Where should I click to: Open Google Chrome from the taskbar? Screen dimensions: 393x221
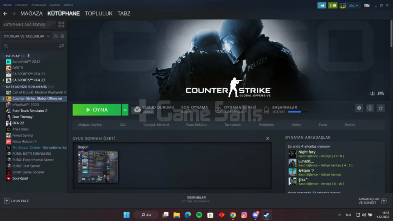pyautogui.click(x=233, y=215)
